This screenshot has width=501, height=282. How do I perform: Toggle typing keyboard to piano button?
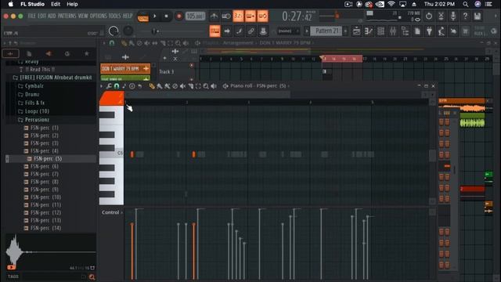214,31
